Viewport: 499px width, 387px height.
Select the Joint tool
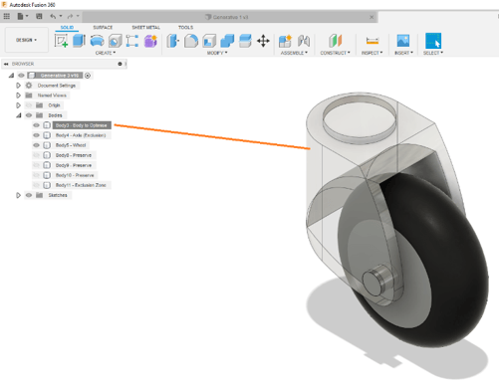coord(304,41)
